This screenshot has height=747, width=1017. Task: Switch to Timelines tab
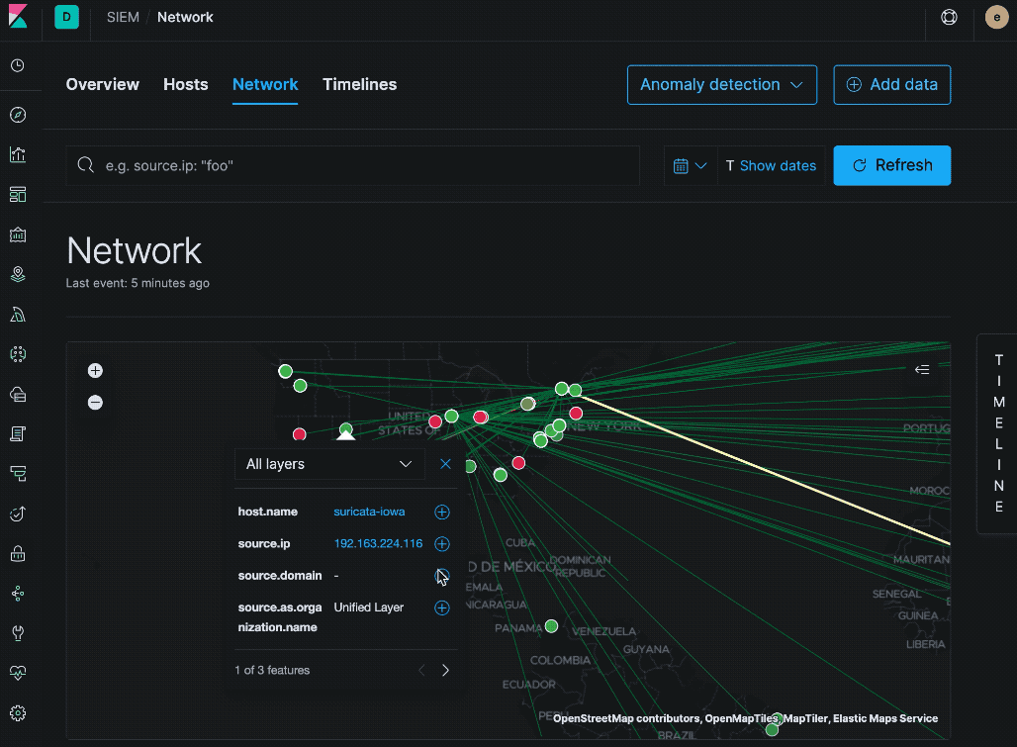(x=359, y=84)
